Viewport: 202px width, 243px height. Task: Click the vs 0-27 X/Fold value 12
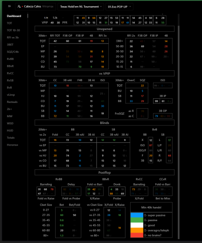pos(109,210)
